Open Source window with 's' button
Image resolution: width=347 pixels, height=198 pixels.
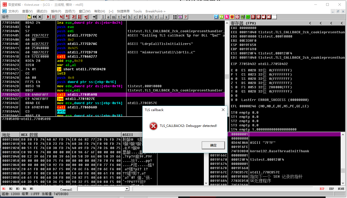pyautogui.click(x=166, y=17)
